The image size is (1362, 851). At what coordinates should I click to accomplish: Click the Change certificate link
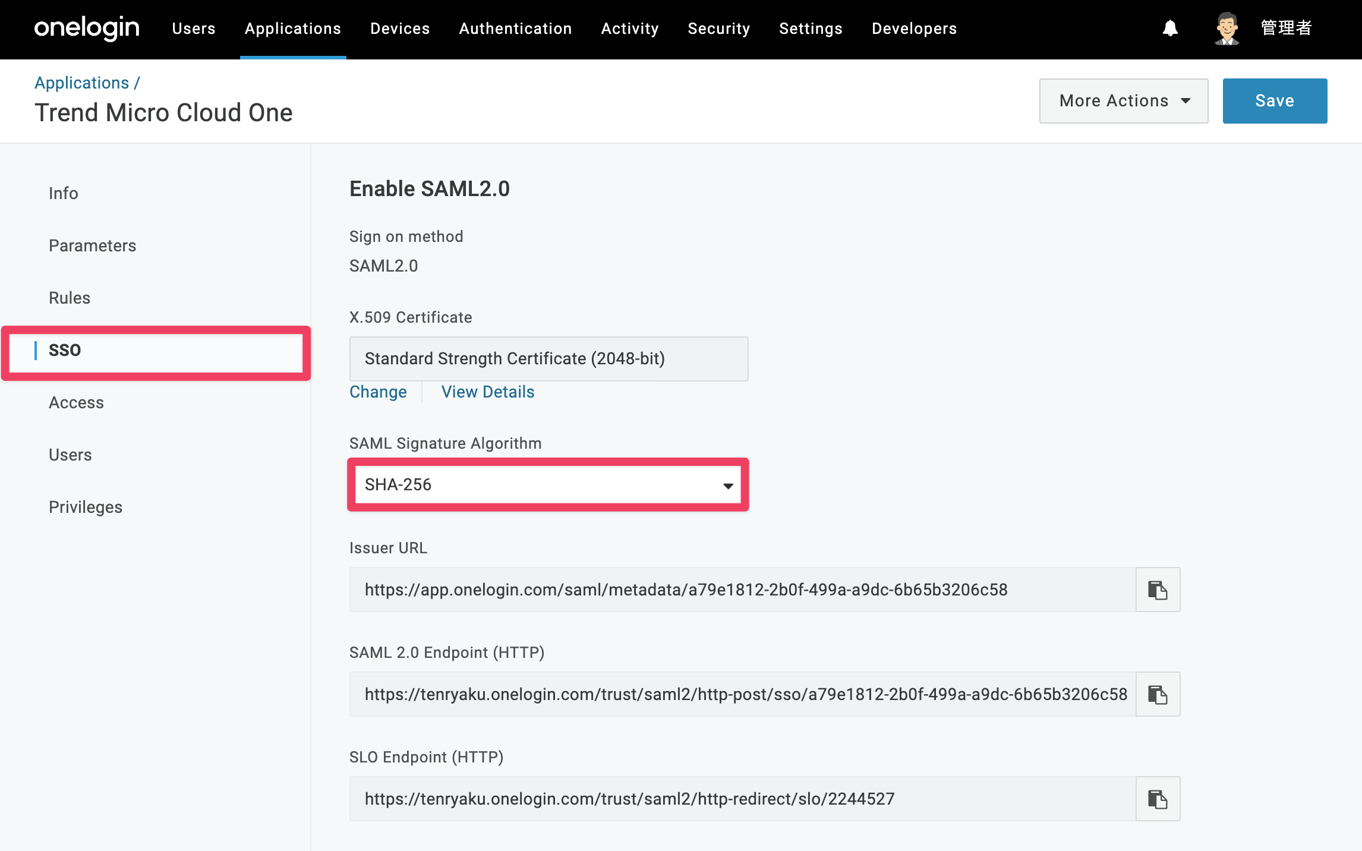378,392
